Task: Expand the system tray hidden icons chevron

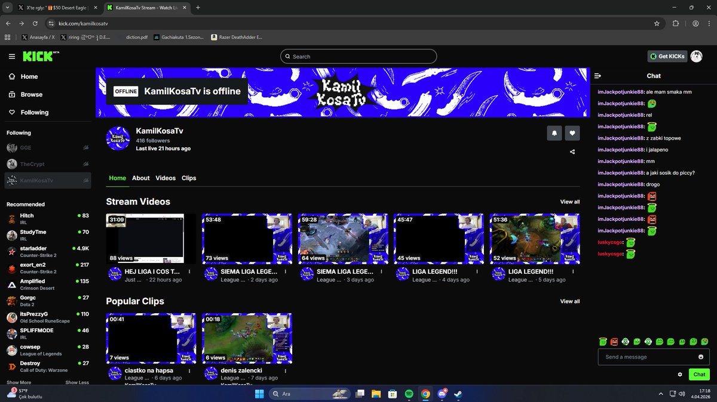Action: 661,394
